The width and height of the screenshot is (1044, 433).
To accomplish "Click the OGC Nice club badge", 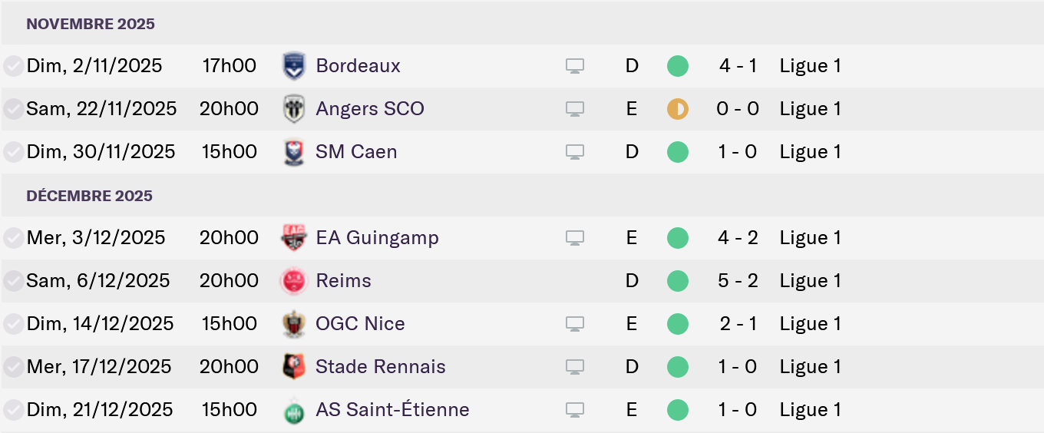I will 294,324.
